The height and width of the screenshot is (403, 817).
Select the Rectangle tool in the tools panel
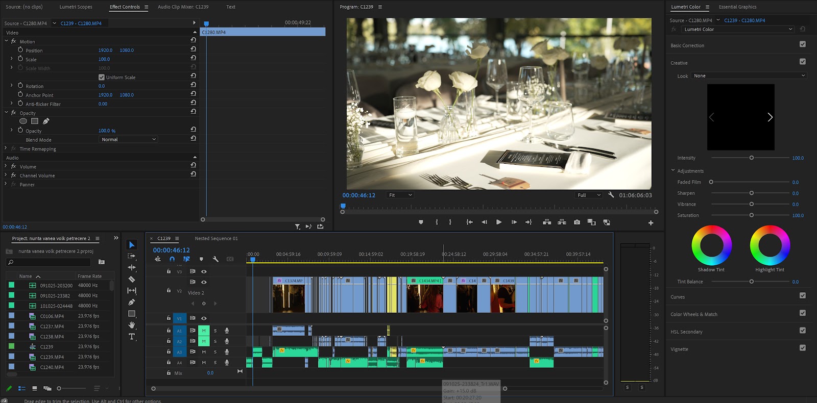132,314
